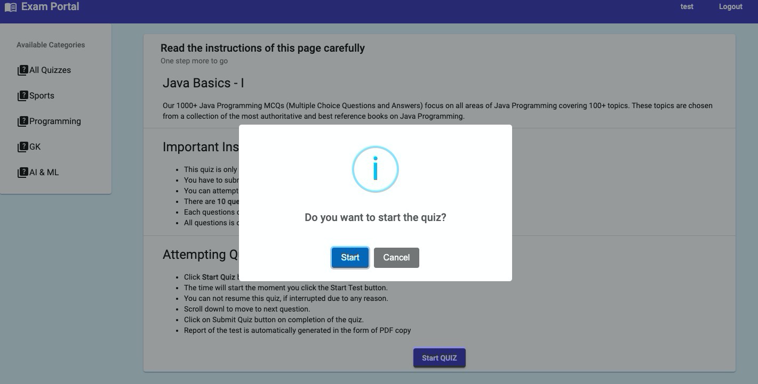The height and width of the screenshot is (384, 758).
Task: Click the quiz confirmation dialog text
Action: point(375,217)
